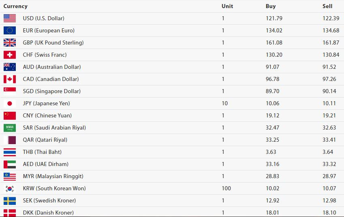The image size is (344, 217).
Task: Click the THB (Thai Baht) label
Action: [42, 152]
